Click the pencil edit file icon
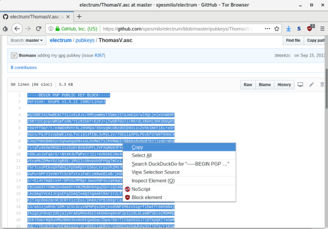 311,85
